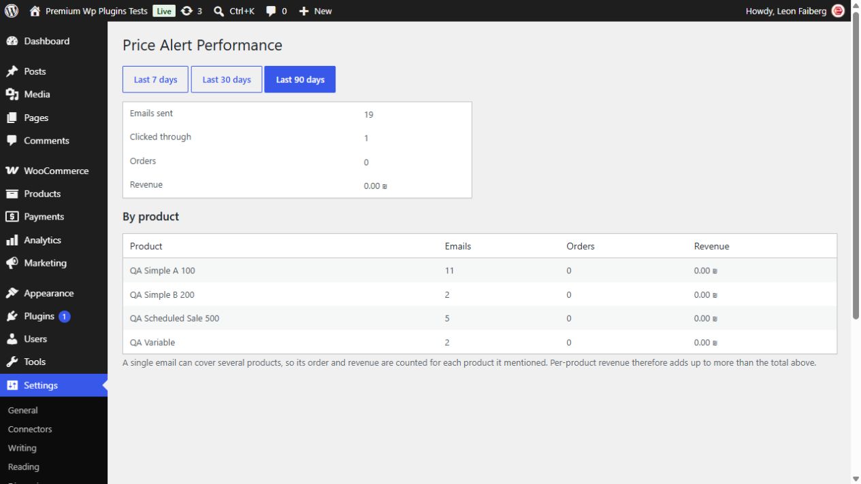
Task: Click the QA Simple B 200 product name
Action: click(x=163, y=295)
